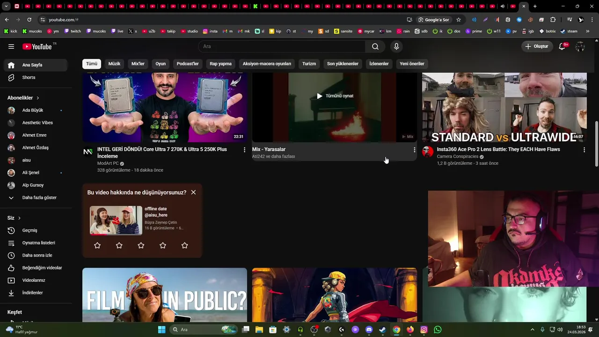Click the Oluştur create button
The width and height of the screenshot is (599, 337).
537,46
